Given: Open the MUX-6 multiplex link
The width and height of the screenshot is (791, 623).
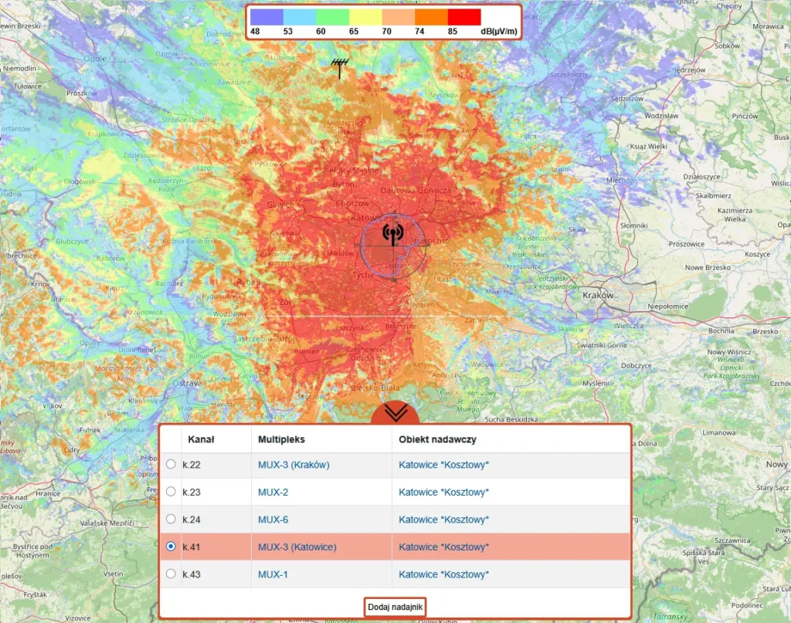Looking at the screenshot, I should (273, 520).
